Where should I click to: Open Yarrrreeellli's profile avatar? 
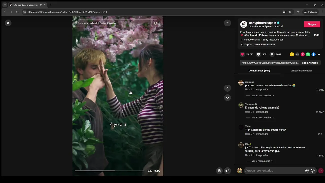[241, 105]
